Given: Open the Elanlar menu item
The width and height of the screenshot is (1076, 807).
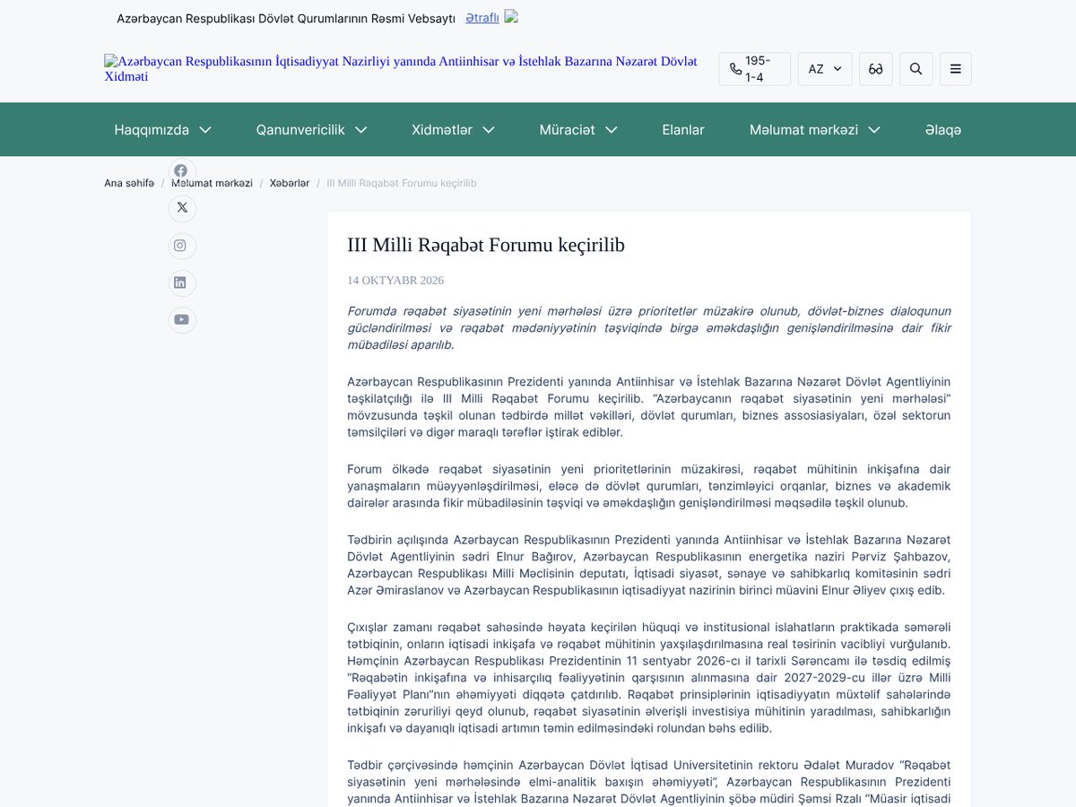Looking at the screenshot, I should (x=683, y=130).
